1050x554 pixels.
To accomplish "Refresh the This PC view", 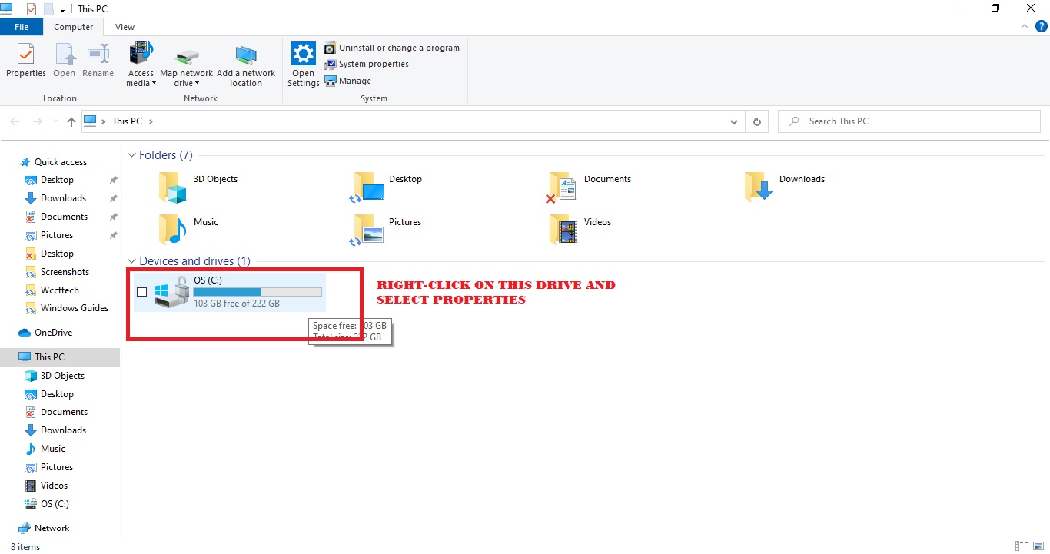I will 757,121.
